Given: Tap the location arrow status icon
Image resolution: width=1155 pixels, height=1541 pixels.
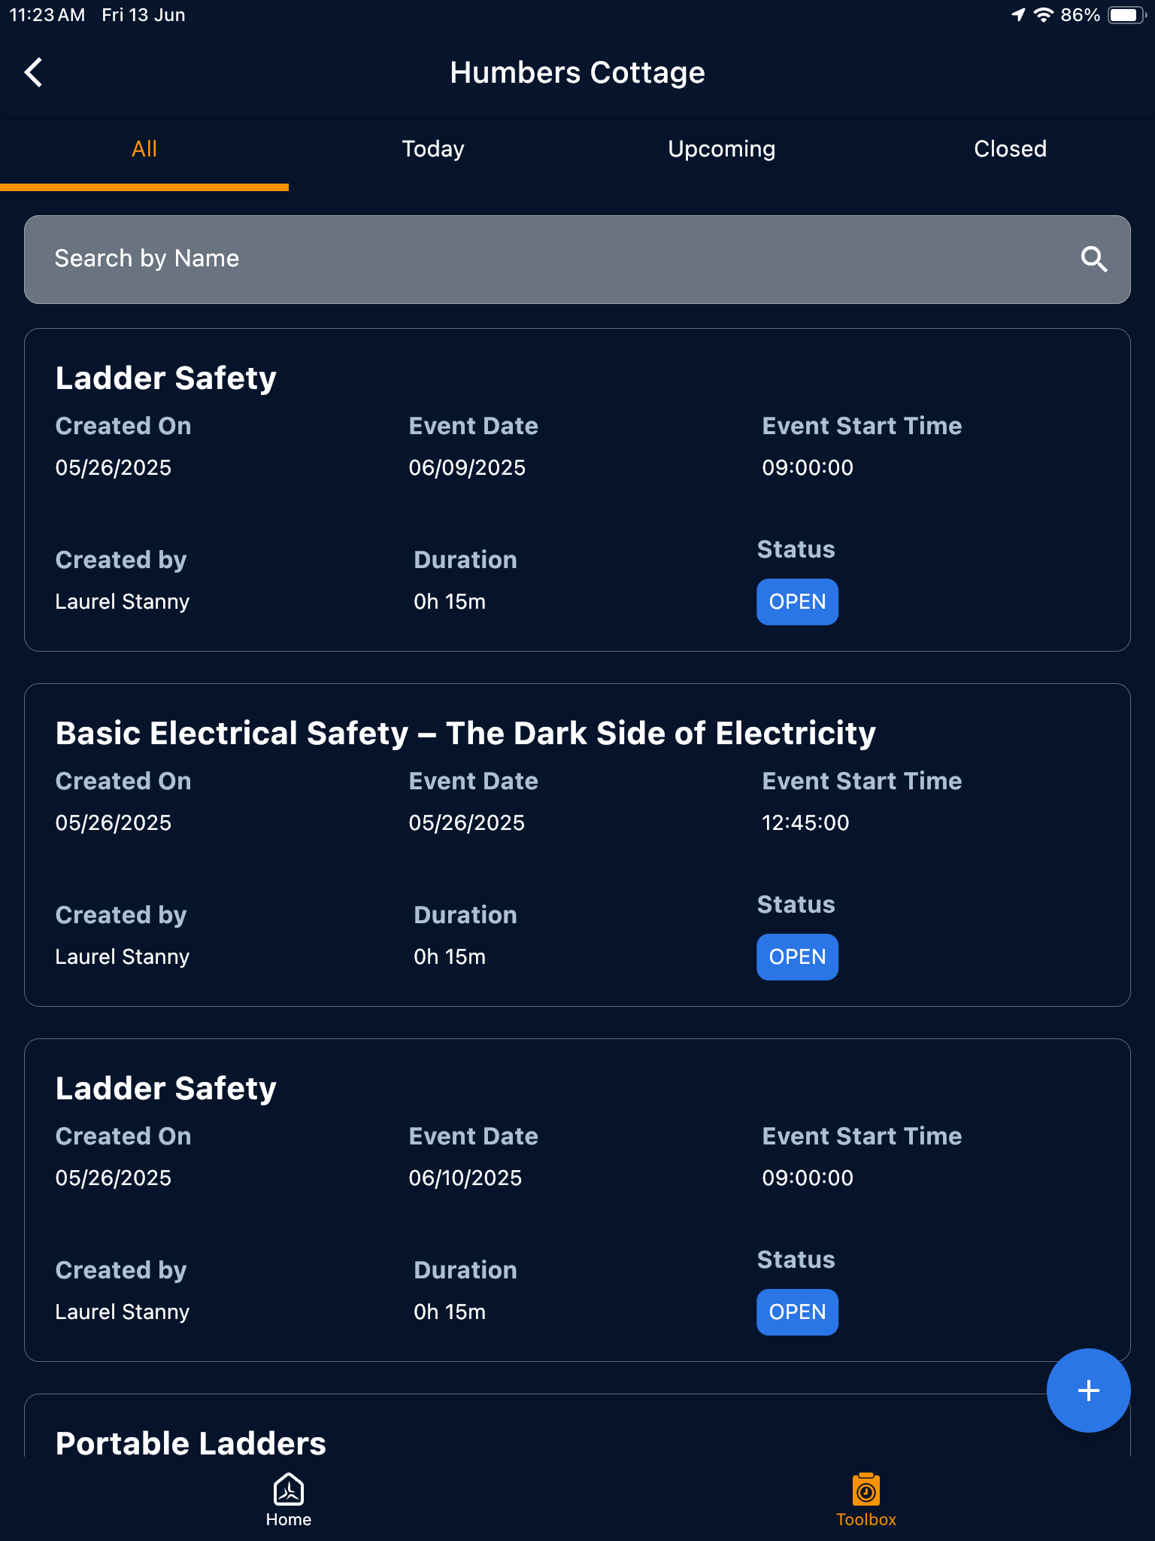Looking at the screenshot, I should [1018, 15].
